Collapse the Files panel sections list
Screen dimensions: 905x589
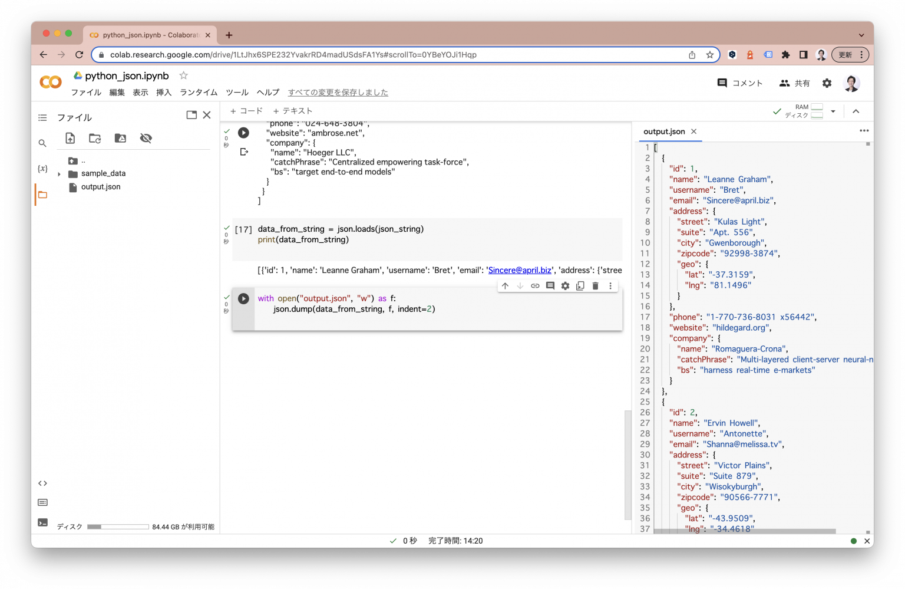pos(42,117)
